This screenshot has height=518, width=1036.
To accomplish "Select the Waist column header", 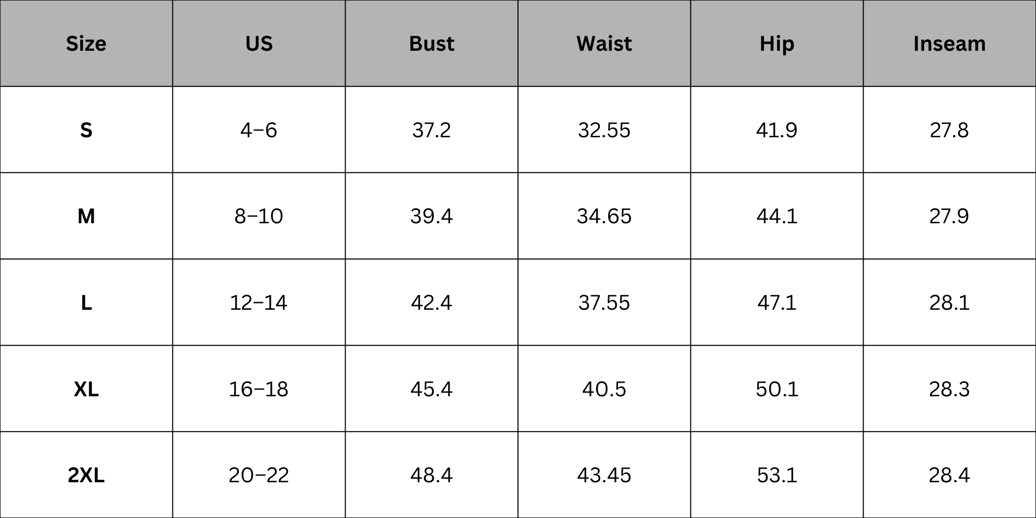I will point(604,44).
